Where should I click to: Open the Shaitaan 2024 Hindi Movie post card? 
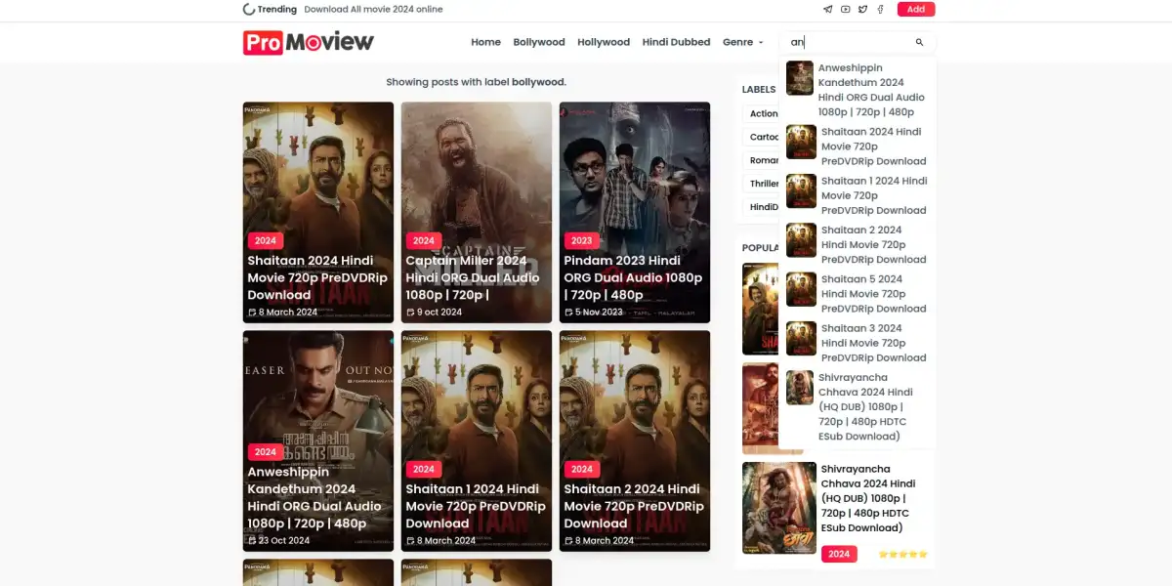pos(318,213)
